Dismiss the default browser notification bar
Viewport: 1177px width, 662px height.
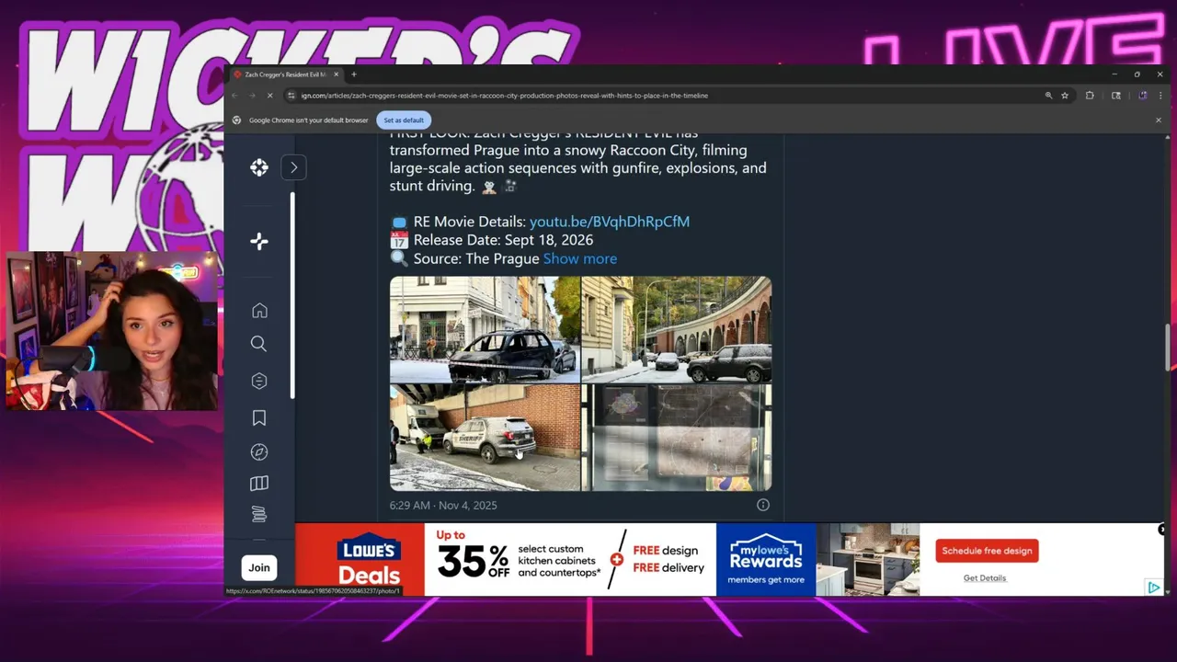[x=1158, y=120]
